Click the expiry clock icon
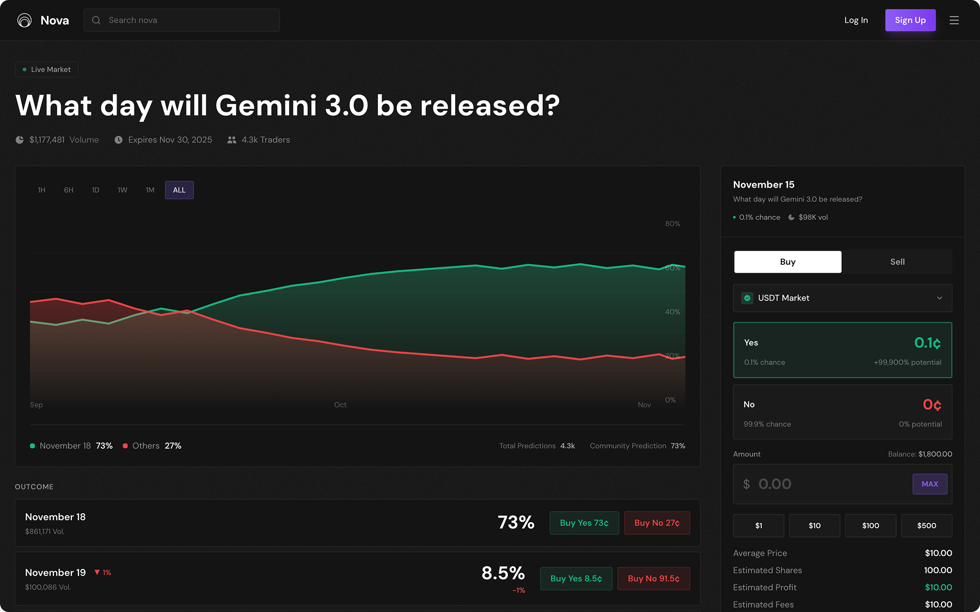The height and width of the screenshot is (612, 980). [118, 140]
